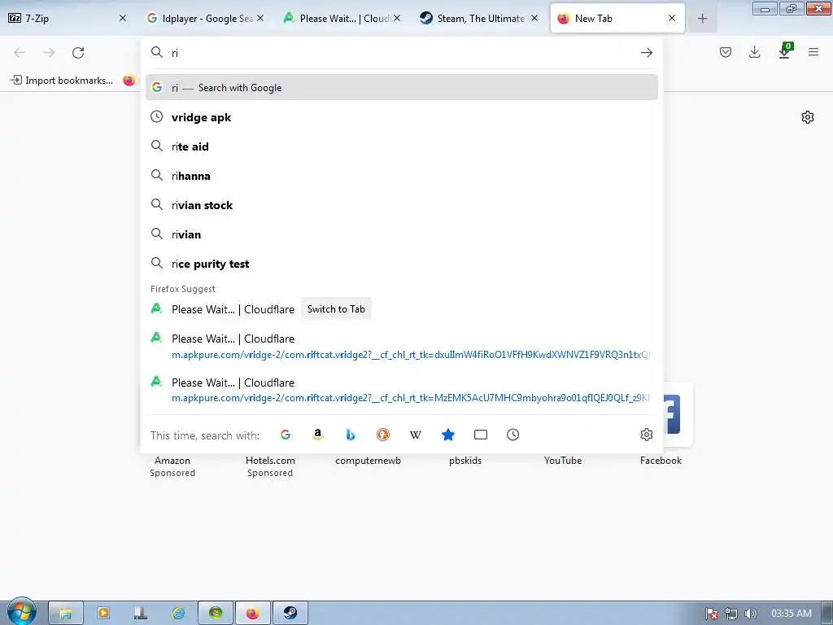Click the clock showing 03:35 AM
Image resolution: width=833 pixels, height=625 pixels.
(x=791, y=614)
